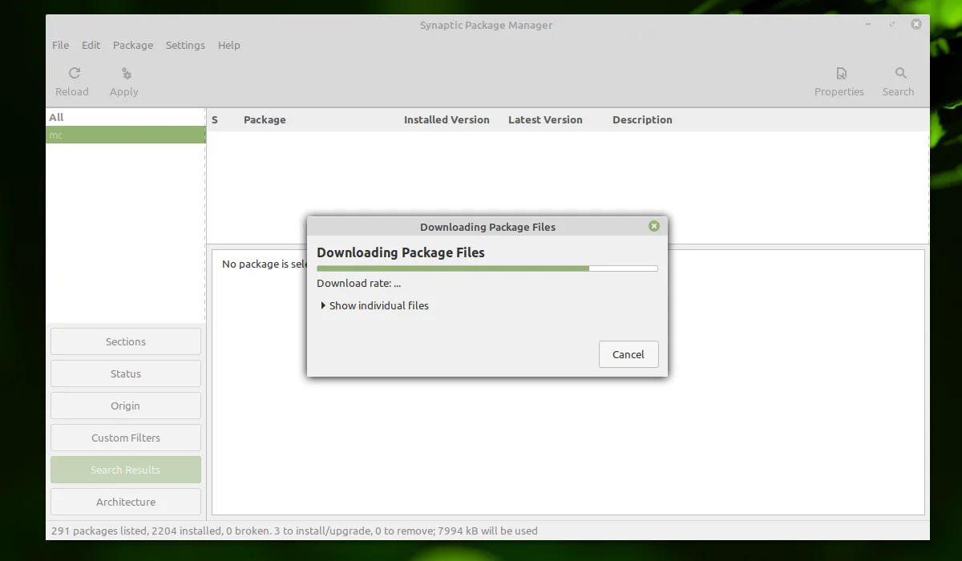This screenshot has width=962, height=561.
Task: Open the Settings menu
Action: [x=185, y=45]
